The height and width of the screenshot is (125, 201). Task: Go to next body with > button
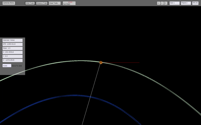point(162,3)
